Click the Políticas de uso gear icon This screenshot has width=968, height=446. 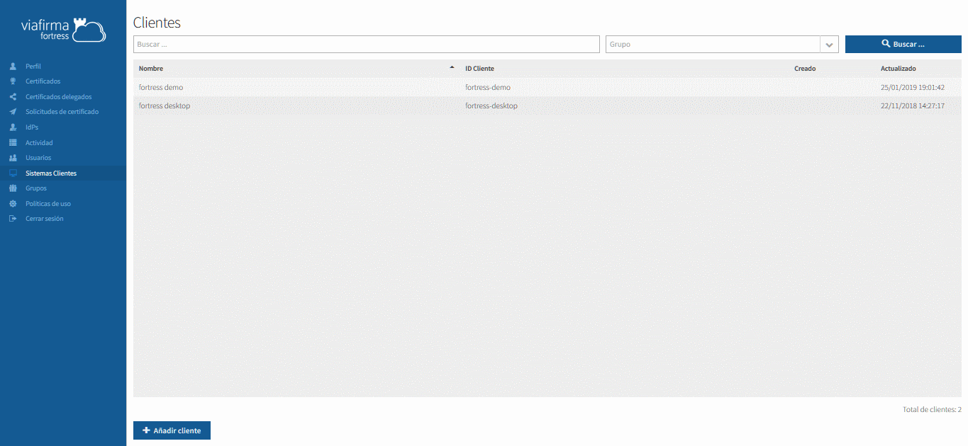(13, 204)
